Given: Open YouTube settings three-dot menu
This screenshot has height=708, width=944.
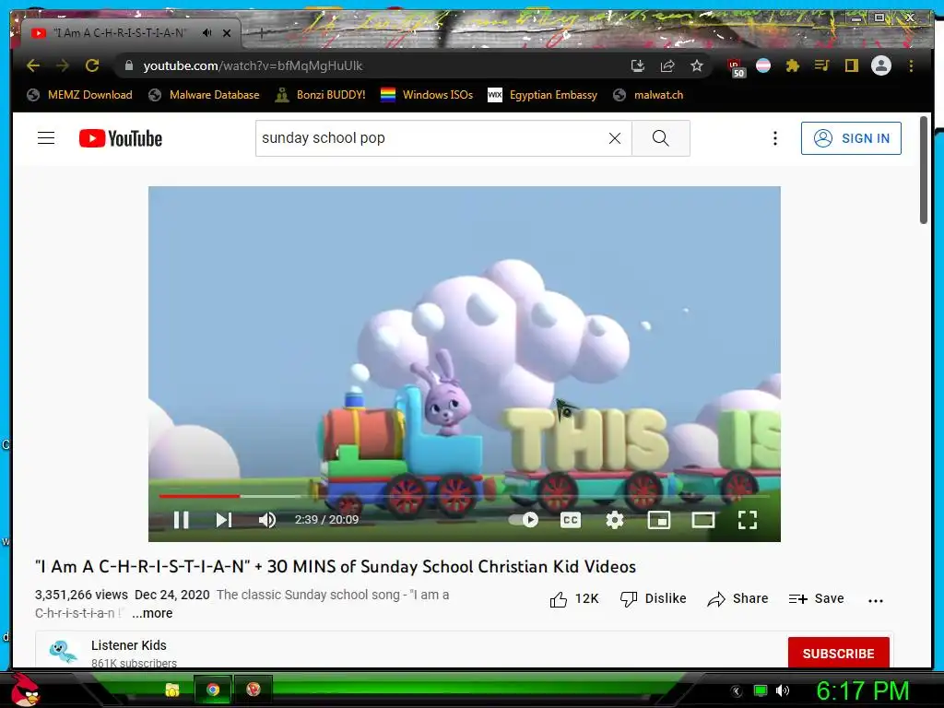Looking at the screenshot, I should (x=774, y=138).
